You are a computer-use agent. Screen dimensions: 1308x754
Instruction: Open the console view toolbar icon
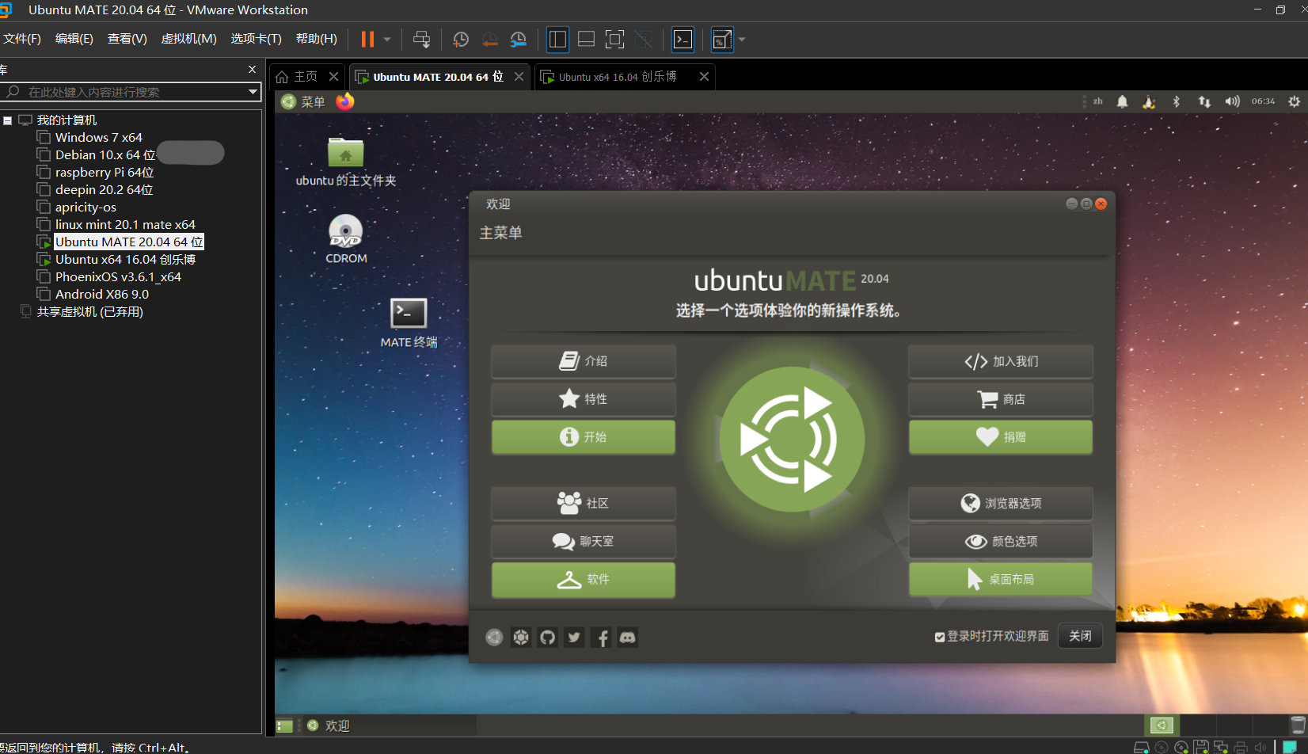pyautogui.click(x=683, y=40)
